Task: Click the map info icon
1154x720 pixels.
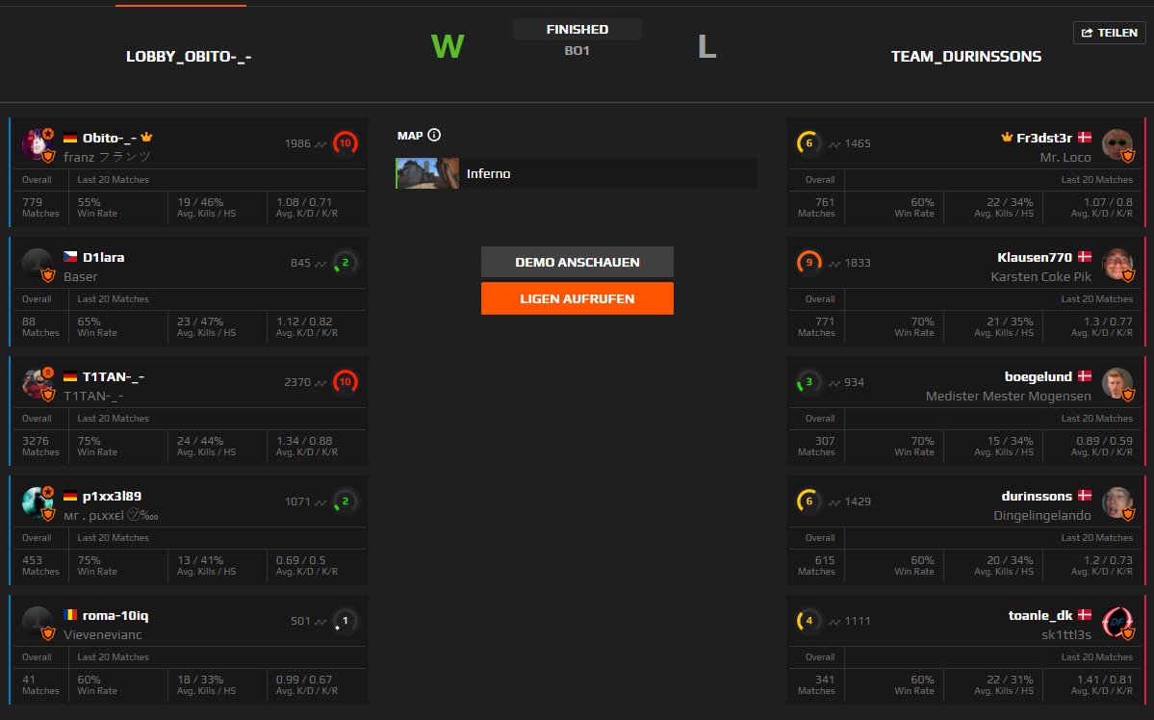Action: tap(434, 135)
